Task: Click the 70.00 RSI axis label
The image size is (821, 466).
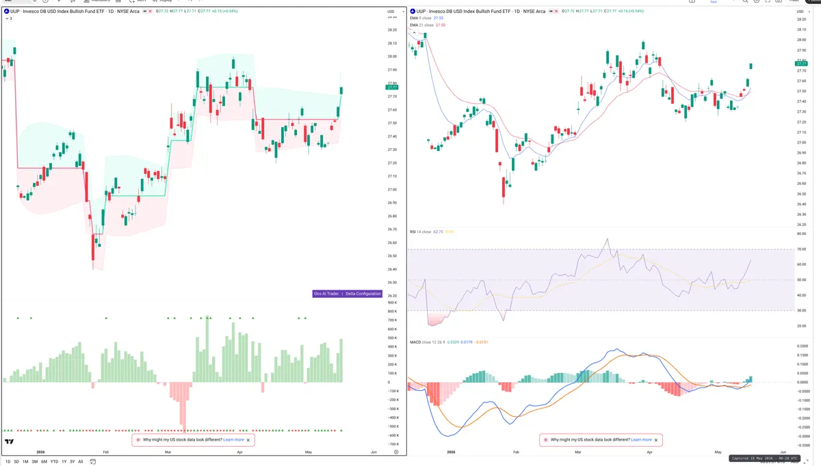Action: pos(801,249)
